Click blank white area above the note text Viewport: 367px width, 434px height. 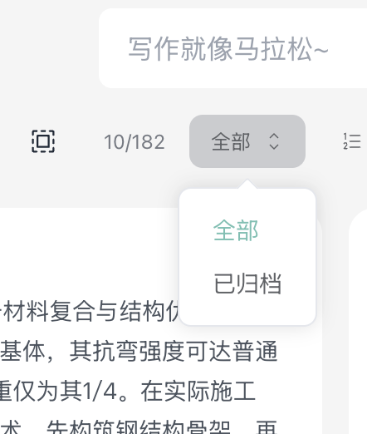[x=89, y=249]
